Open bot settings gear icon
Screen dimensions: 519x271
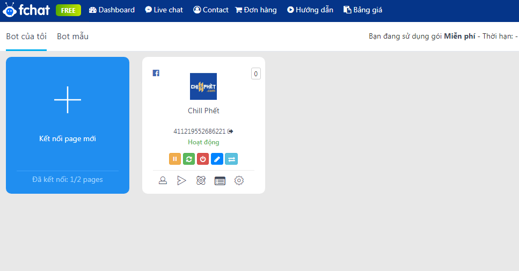tap(239, 180)
